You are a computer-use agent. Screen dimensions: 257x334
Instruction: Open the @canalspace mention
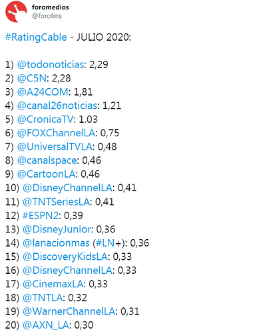click(x=47, y=160)
